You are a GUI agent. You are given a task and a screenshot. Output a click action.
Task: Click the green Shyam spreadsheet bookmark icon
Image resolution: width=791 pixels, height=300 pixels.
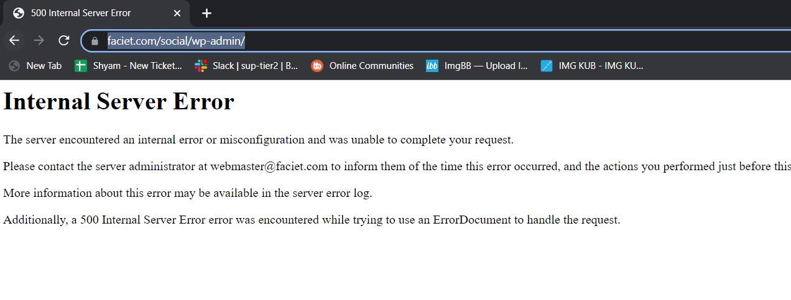pyautogui.click(x=81, y=66)
